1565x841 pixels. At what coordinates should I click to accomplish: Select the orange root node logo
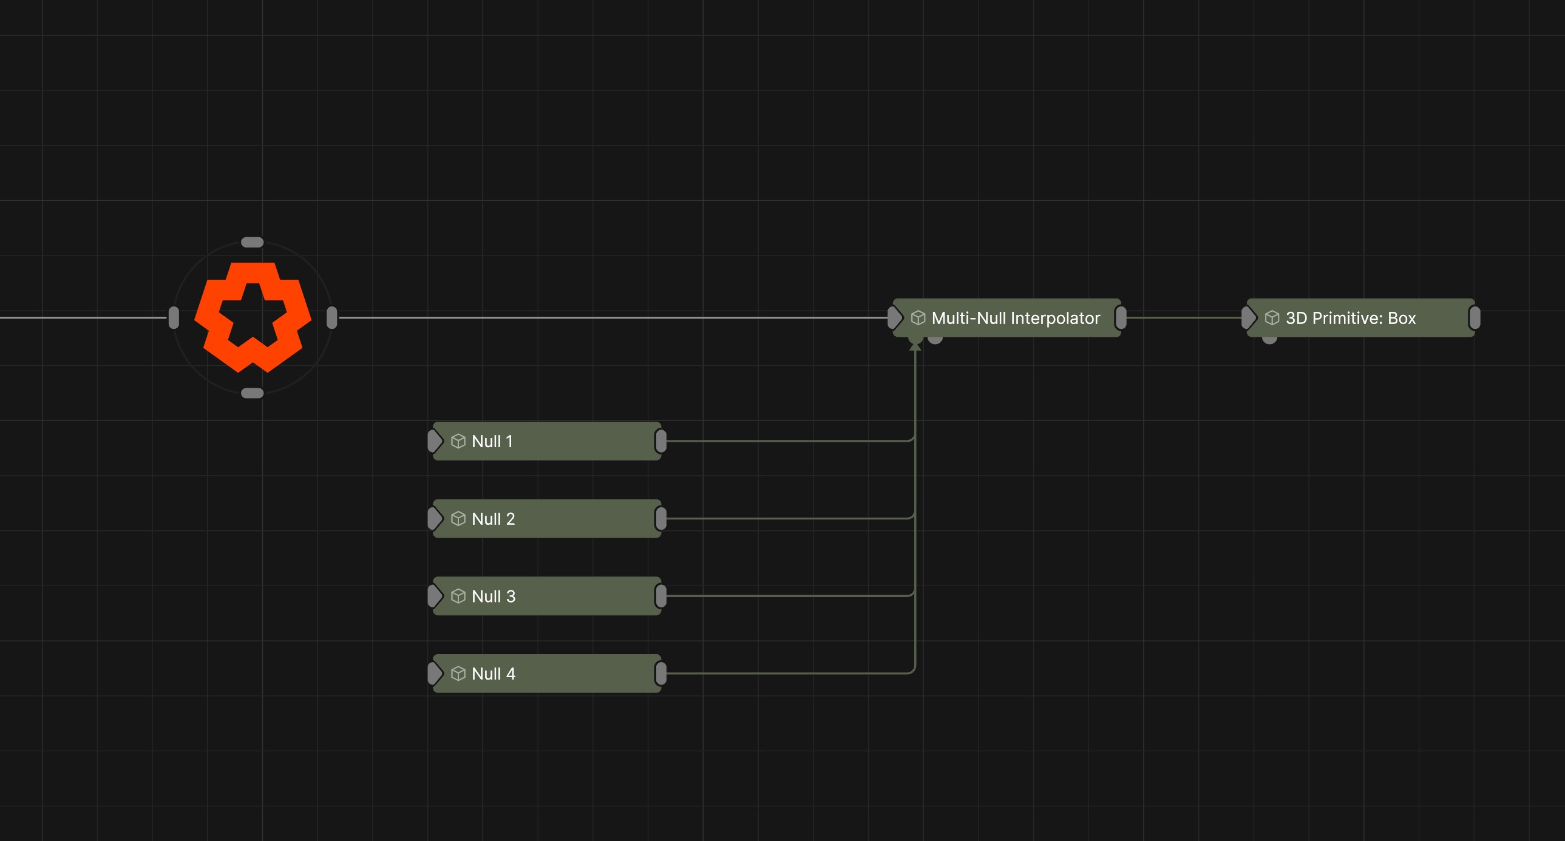click(x=253, y=317)
